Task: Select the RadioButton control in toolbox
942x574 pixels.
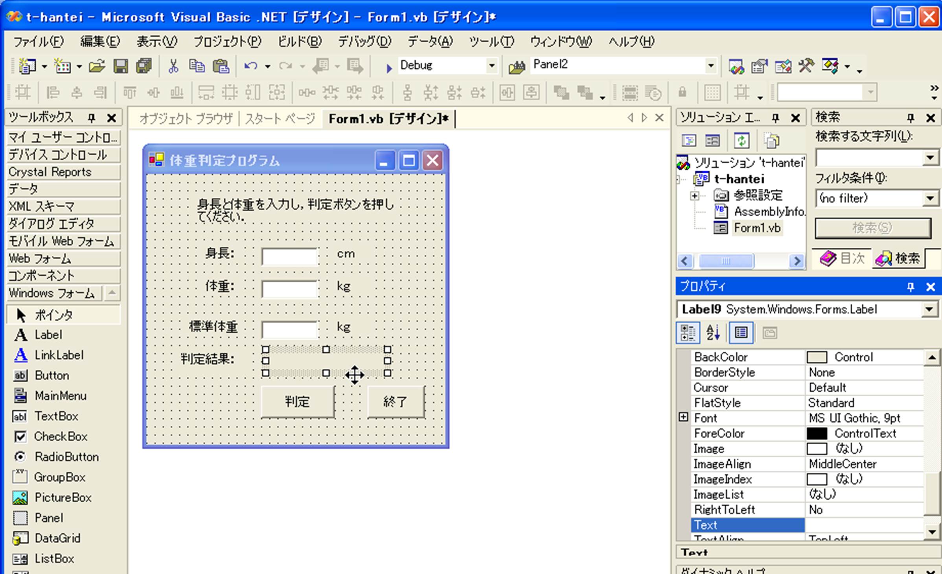Action: coord(66,457)
